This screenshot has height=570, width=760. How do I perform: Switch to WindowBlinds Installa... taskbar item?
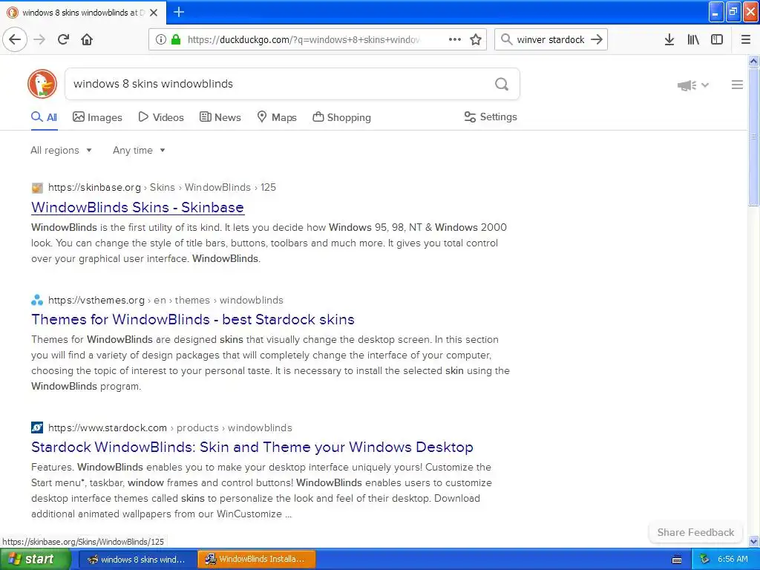coord(256,560)
